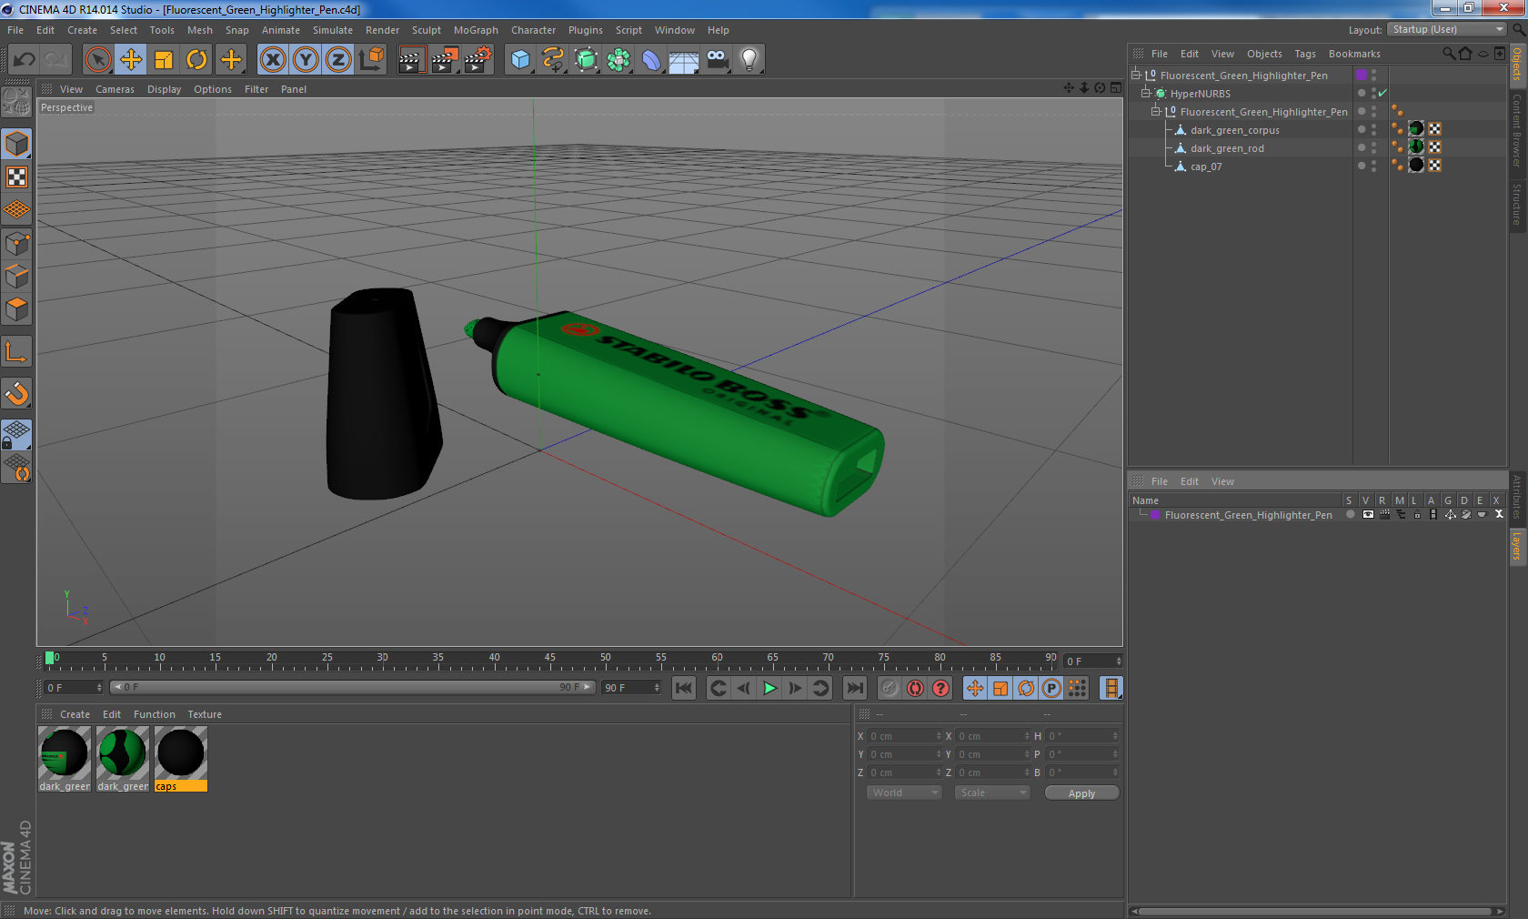Switch to Texture mode

17,177
